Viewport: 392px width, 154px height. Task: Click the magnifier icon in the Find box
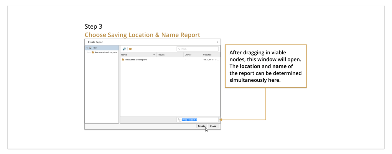point(179,49)
